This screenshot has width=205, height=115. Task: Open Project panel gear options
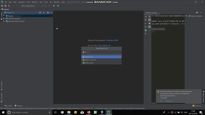click(48, 13)
